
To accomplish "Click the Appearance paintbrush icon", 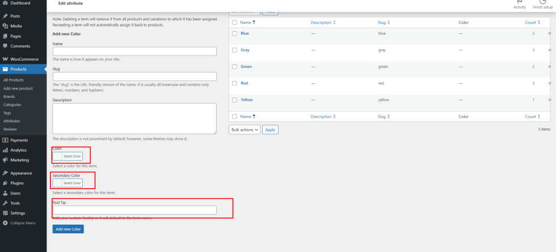I will 5,173.
